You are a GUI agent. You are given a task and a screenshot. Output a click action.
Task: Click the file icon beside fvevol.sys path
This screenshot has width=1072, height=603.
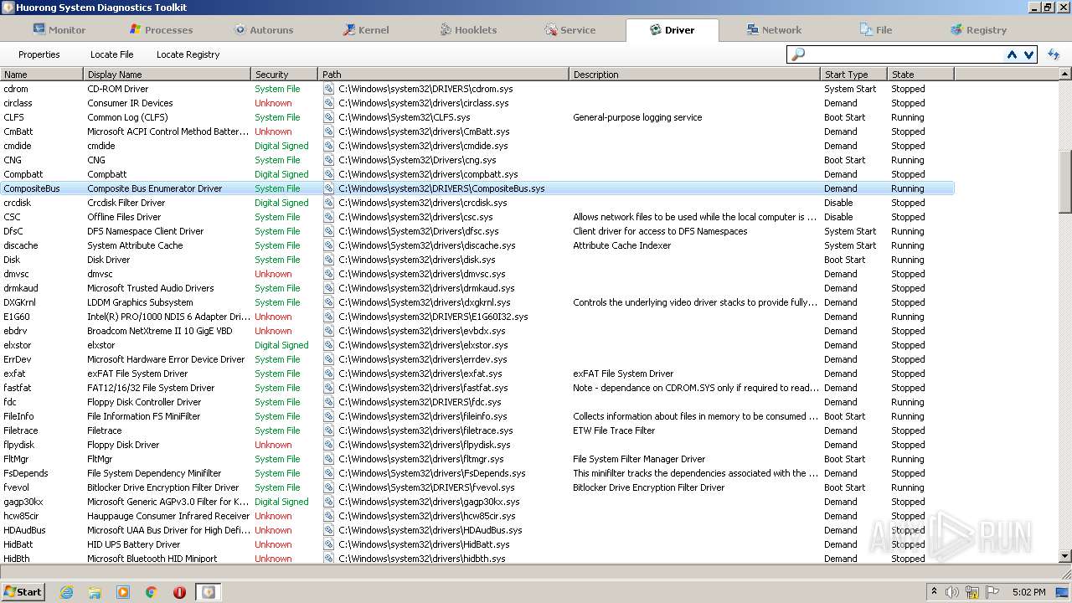point(328,487)
